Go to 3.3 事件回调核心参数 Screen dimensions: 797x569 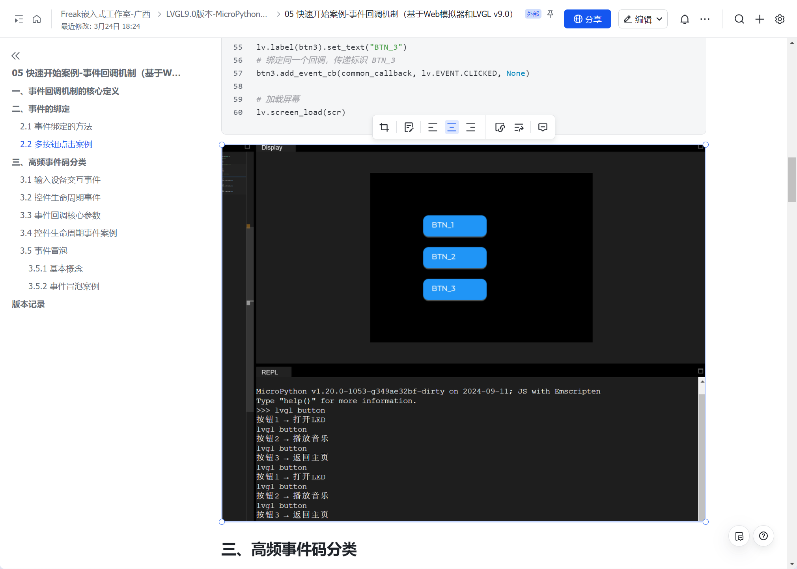pos(60,215)
